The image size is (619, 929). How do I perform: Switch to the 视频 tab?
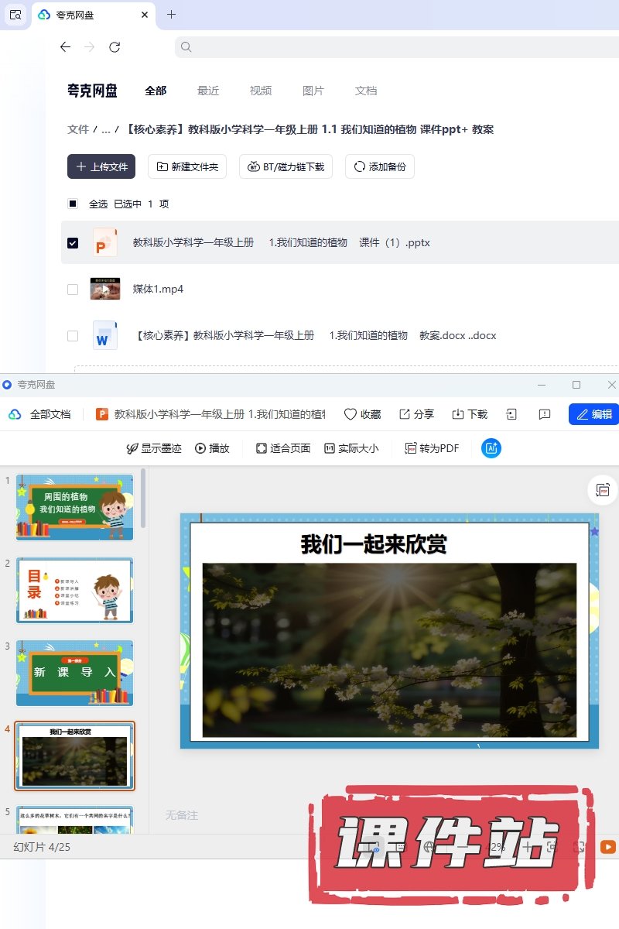click(x=260, y=91)
